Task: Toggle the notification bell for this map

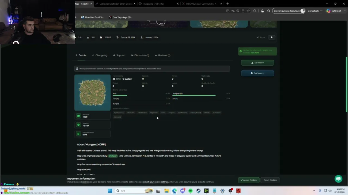Action: 272,37
